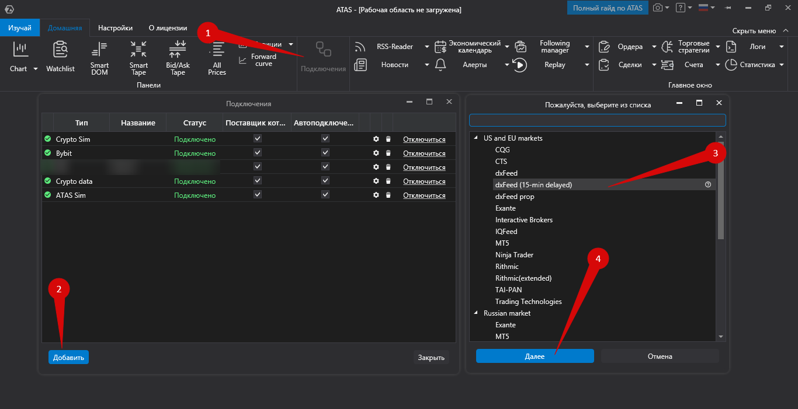Open the Алерты bell icon
Viewport: 798px width, 409px height.
click(440, 65)
